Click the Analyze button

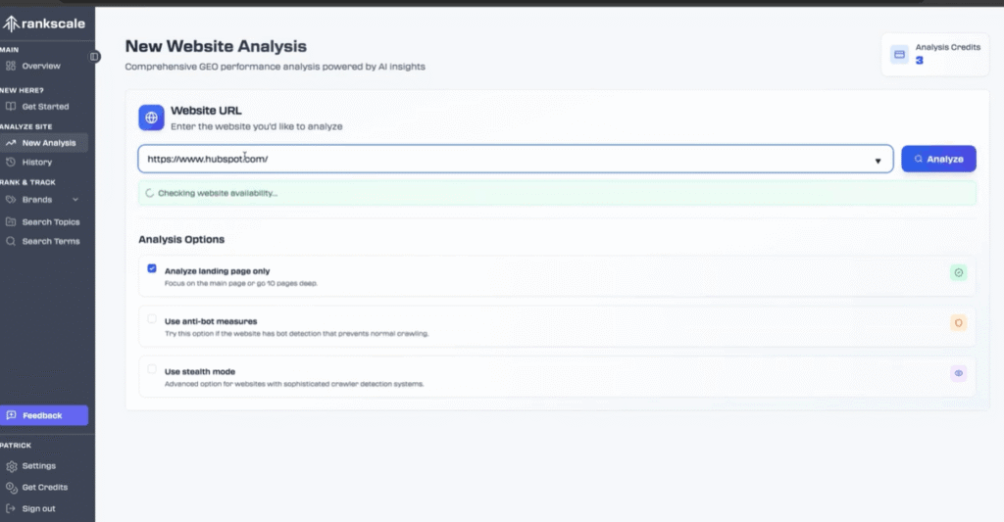pos(938,159)
